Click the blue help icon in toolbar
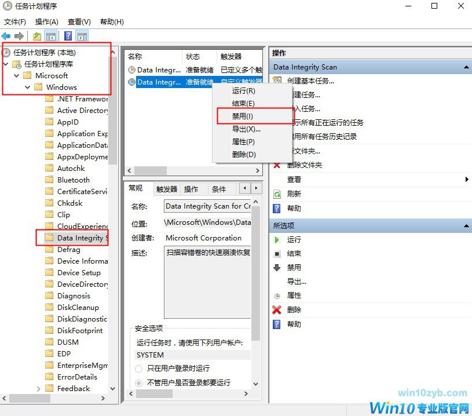This screenshot has height=416, width=472. [x=68, y=36]
